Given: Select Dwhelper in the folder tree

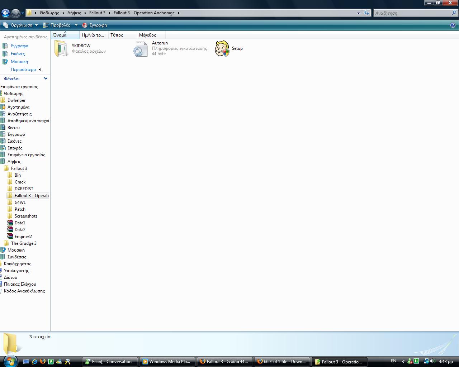Looking at the screenshot, I should [x=16, y=100].
